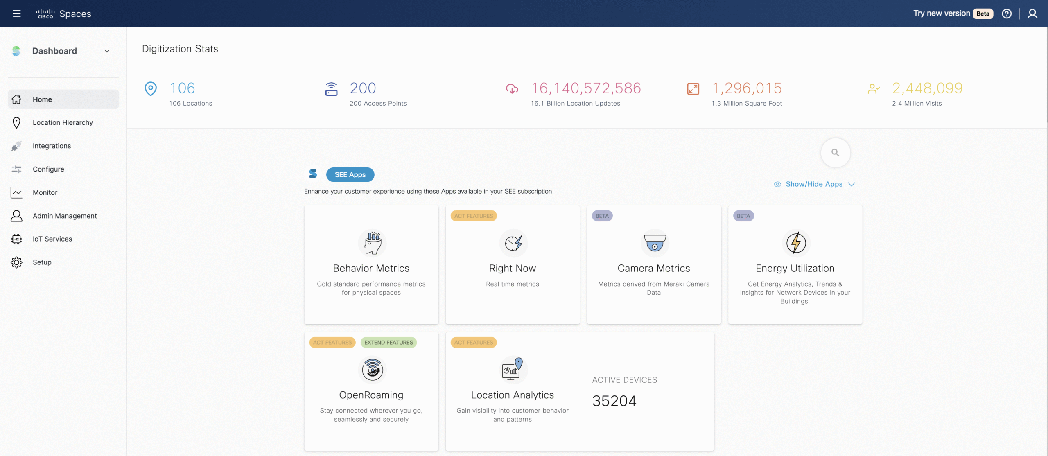Click the IoT Services chip icon
This screenshot has width=1048, height=456.
[x=16, y=239]
